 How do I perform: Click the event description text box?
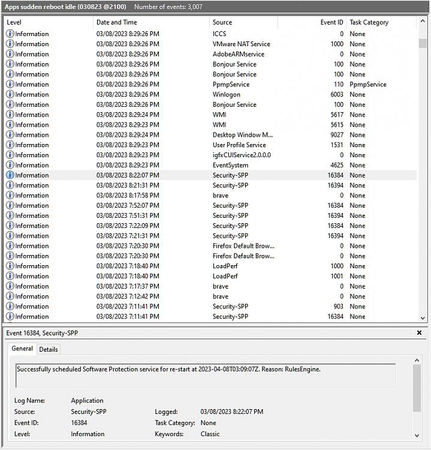click(x=206, y=376)
